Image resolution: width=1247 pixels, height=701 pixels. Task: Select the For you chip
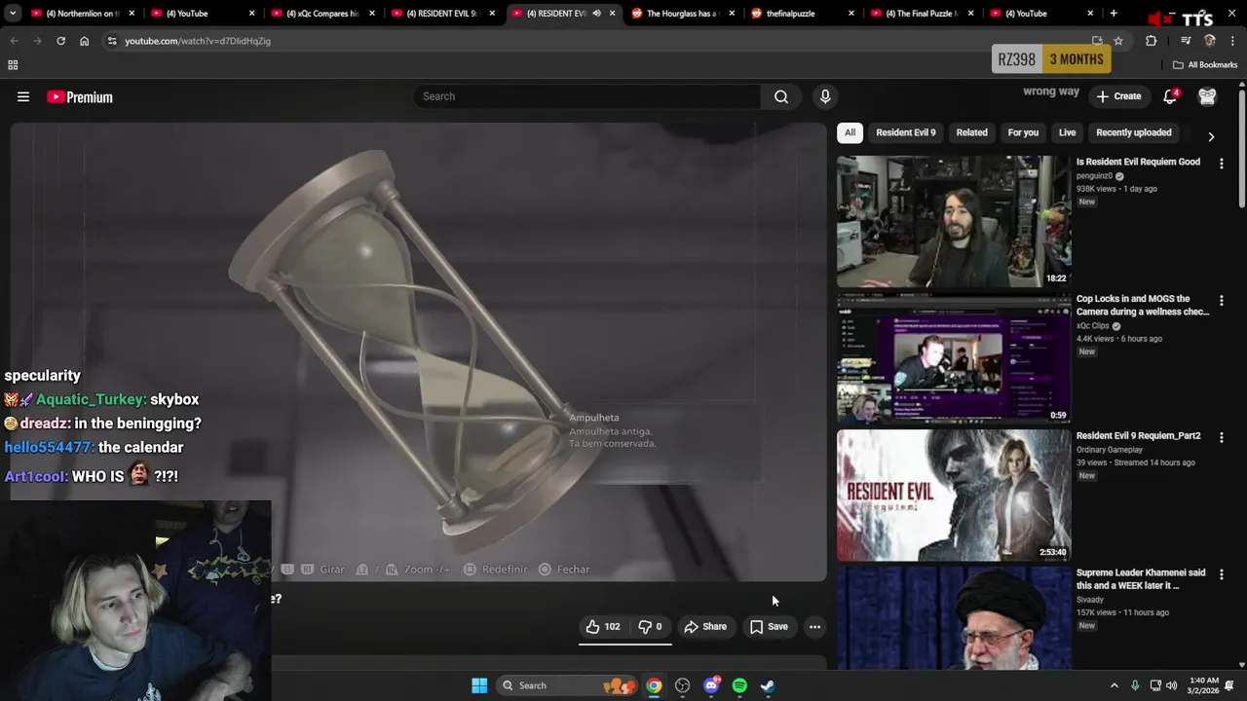[x=1023, y=132]
